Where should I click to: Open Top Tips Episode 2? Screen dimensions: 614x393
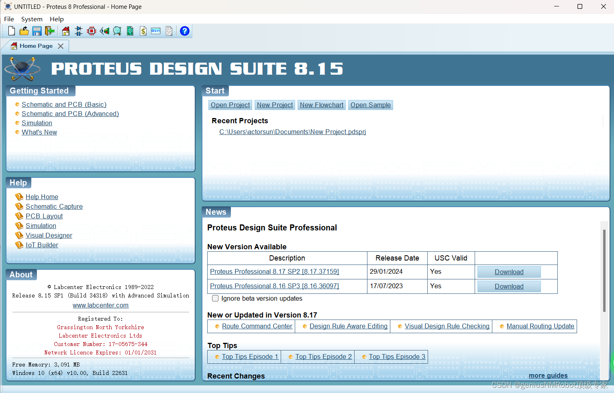point(323,356)
